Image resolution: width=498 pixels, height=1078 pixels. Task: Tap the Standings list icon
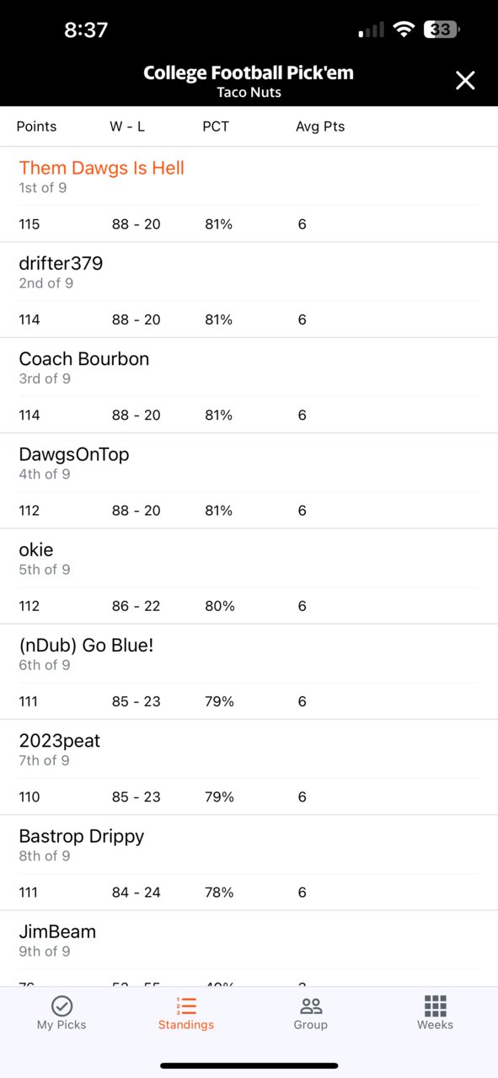(x=186, y=1006)
